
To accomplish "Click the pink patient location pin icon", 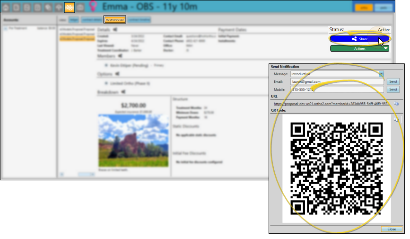I will (93, 8).
